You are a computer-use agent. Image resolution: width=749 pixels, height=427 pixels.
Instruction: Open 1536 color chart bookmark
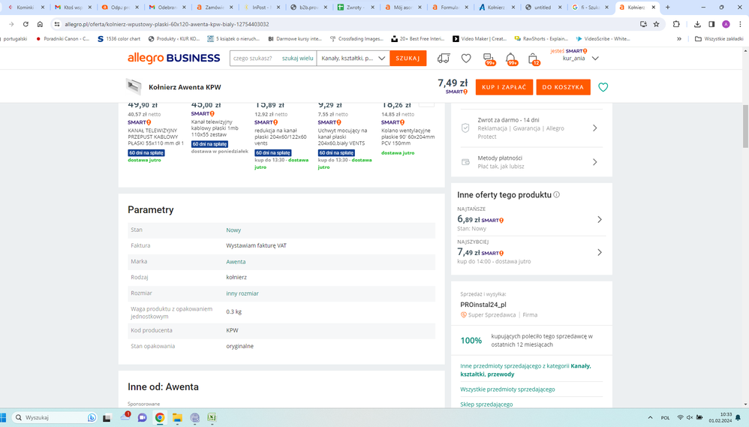(119, 39)
